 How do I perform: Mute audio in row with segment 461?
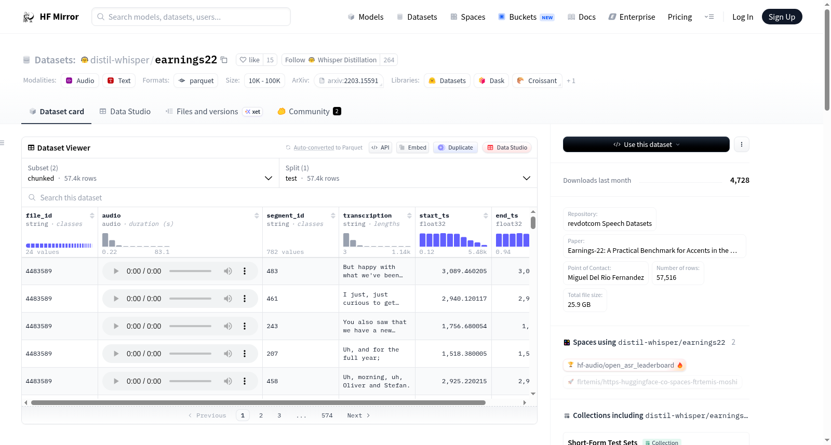point(228,299)
